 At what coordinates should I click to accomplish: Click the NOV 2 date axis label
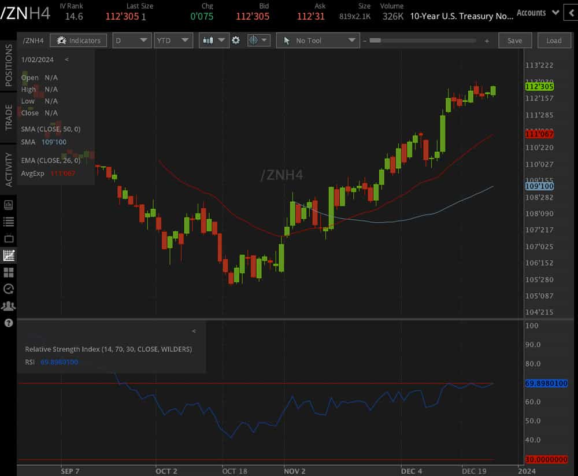click(x=295, y=471)
